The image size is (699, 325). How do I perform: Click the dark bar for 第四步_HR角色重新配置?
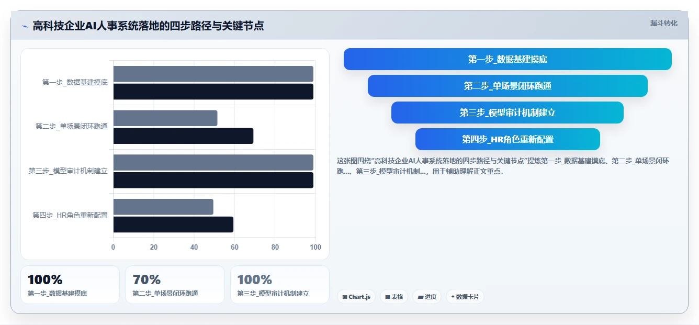coord(173,225)
